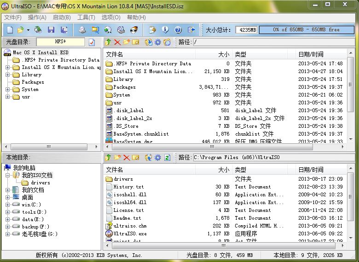359x262 pixels.
Task: Click the Exit door icon
Action: (191, 30)
